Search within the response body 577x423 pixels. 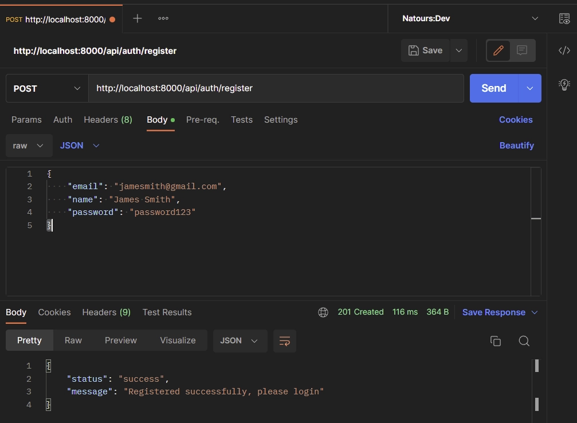pos(524,340)
